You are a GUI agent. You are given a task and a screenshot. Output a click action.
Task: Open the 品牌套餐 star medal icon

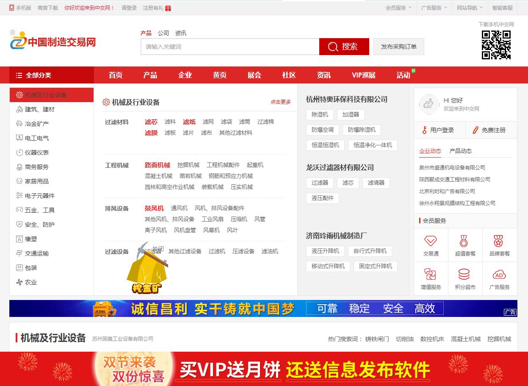pos(498,241)
